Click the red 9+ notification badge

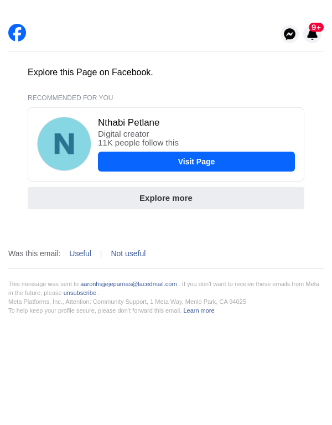pos(316,27)
